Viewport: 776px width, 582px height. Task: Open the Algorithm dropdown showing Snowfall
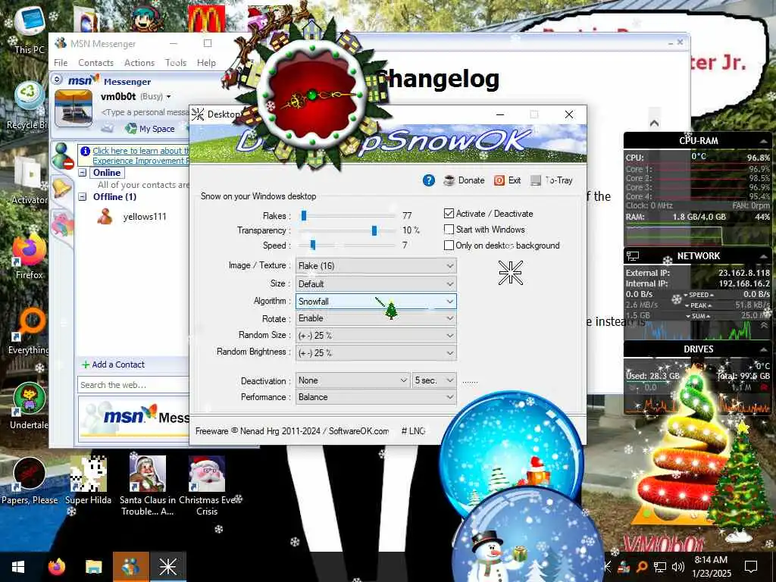tap(376, 302)
